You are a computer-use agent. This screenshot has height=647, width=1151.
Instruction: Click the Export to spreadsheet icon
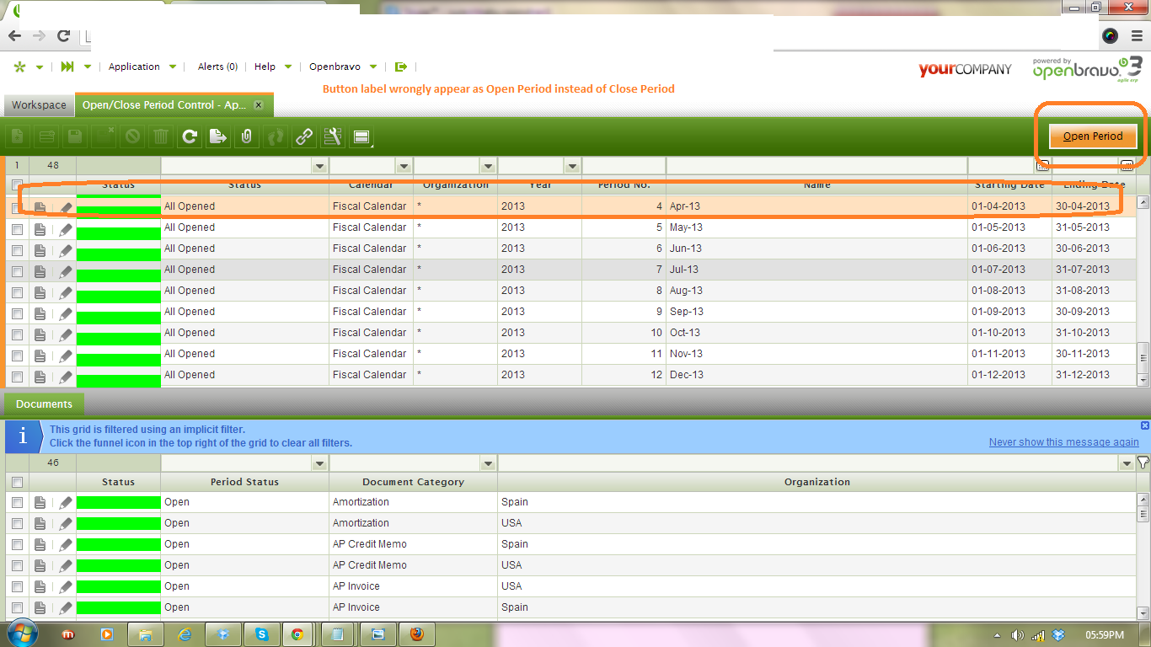tap(218, 136)
